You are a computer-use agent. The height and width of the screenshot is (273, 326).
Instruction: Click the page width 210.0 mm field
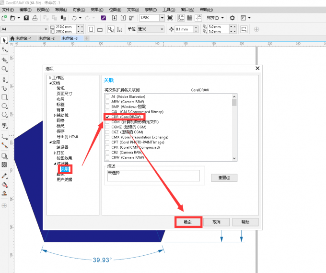66,27
